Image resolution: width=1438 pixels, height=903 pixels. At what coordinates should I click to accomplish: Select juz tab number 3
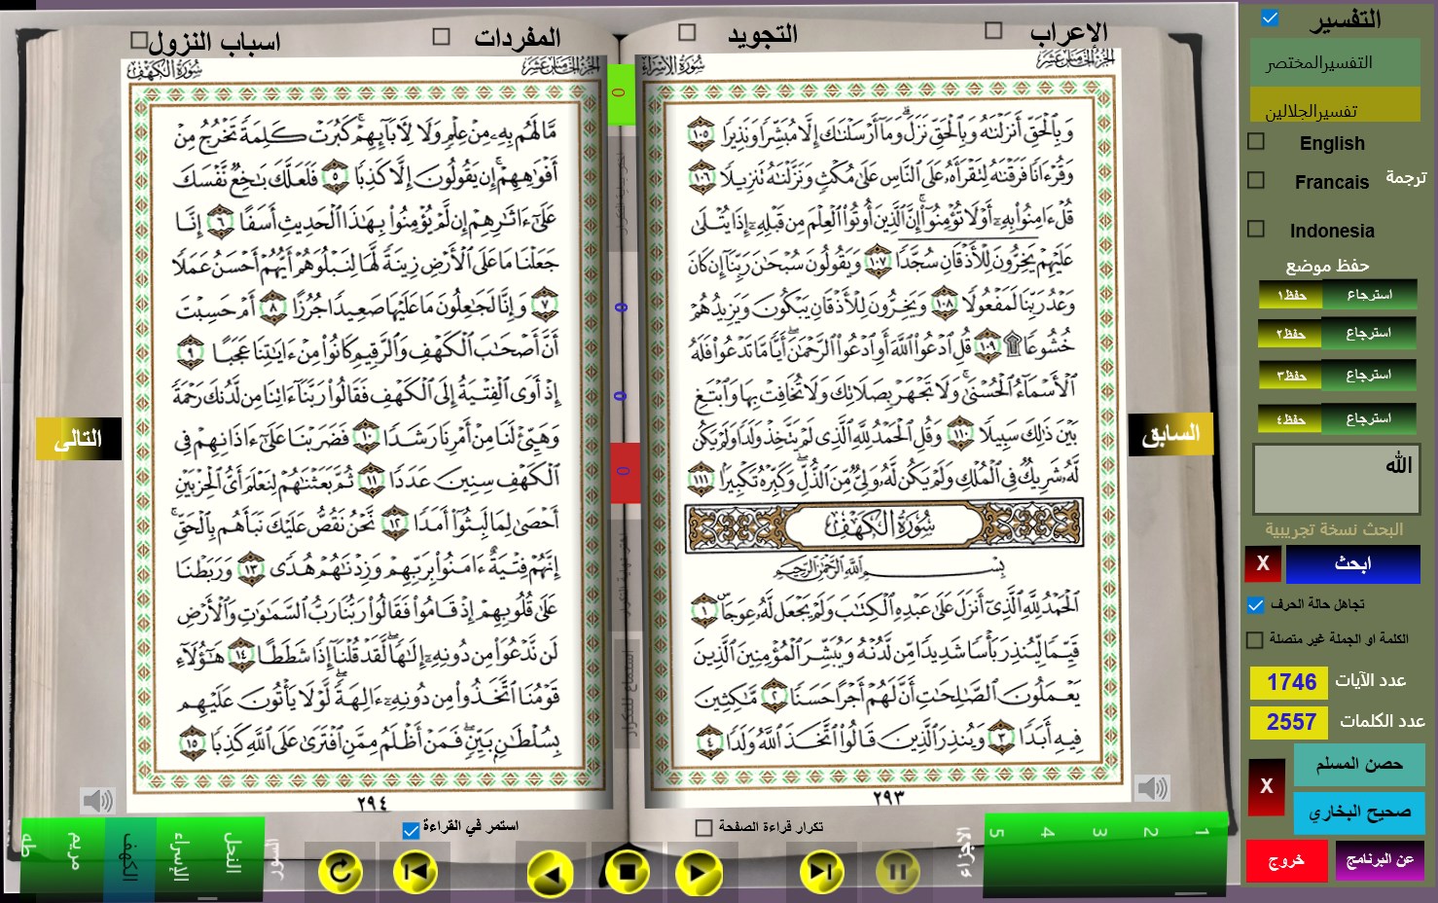pos(1099,833)
